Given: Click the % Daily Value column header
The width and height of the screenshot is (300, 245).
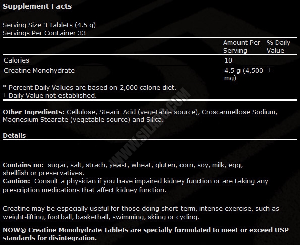Looking at the screenshot, I should [278, 47].
